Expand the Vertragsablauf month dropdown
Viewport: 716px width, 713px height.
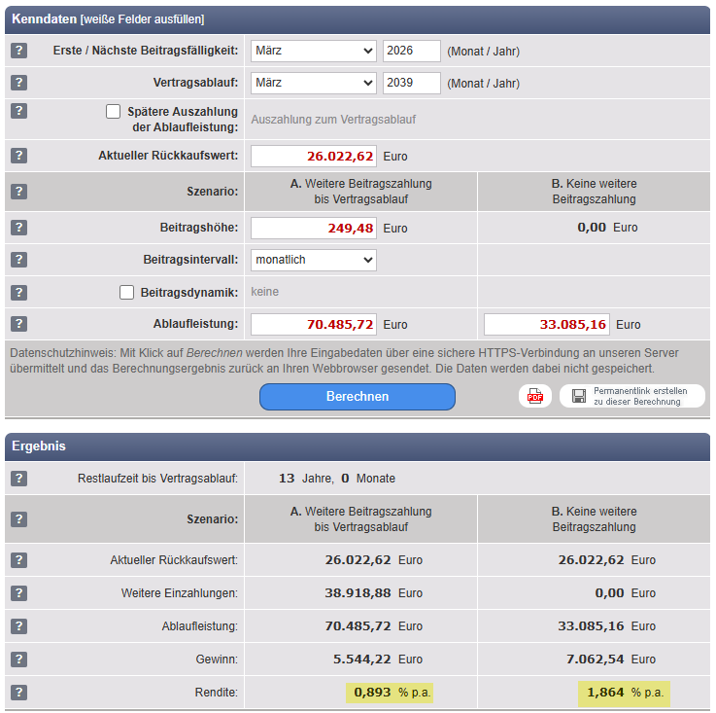point(313,84)
